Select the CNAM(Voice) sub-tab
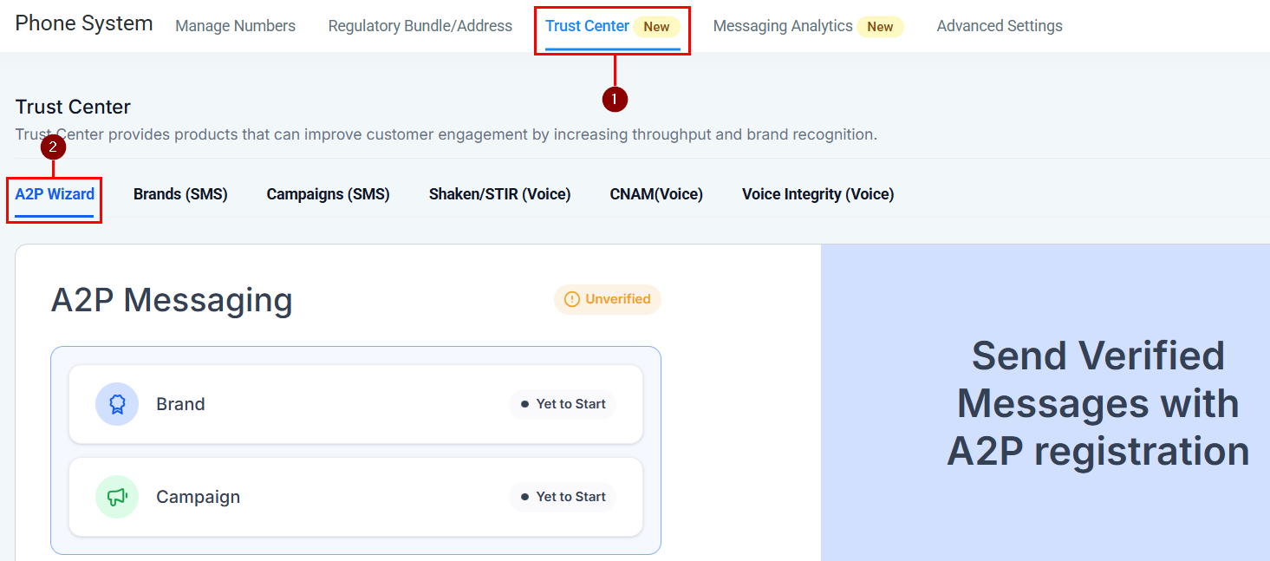Image resolution: width=1270 pixels, height=561 pixels. point(656,194)
